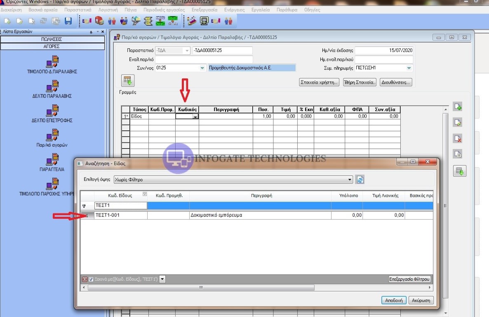This screenshot has width=489, height=317.
Task: Open ΔΕΛΤΙΟ ΠΑΡΑΛΑΒΗΣ from the task list
Action: (52, 87)
